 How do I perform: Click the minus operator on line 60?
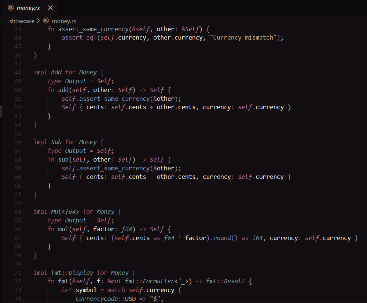(151, 177)
